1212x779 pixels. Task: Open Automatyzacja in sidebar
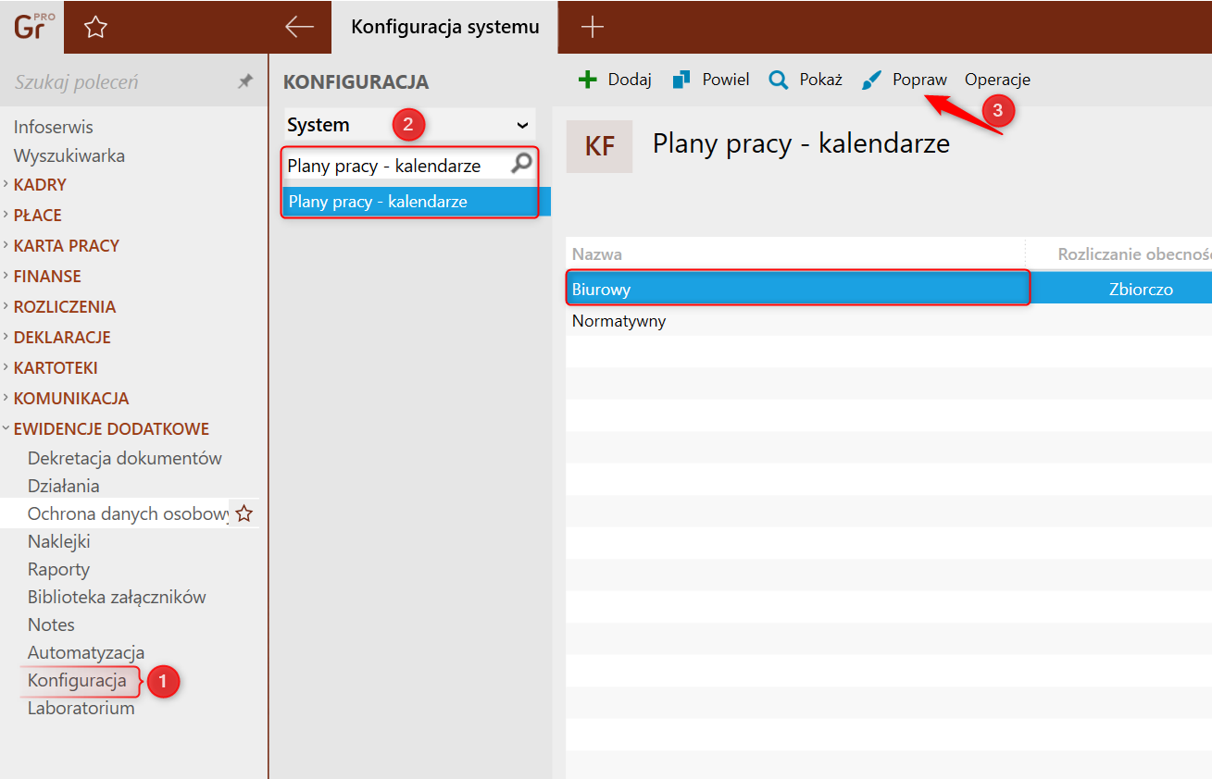[x=86, y=652]
